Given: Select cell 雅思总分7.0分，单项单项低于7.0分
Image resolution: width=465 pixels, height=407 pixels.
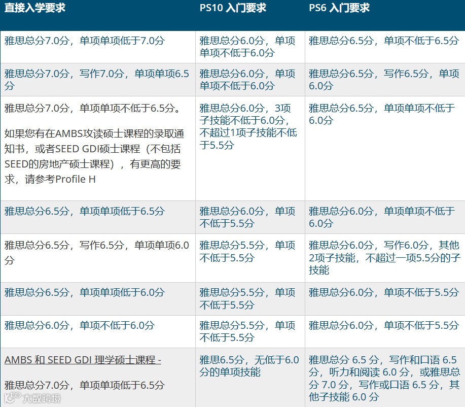Looking at the screenshot, I should (x=98, y=47).
